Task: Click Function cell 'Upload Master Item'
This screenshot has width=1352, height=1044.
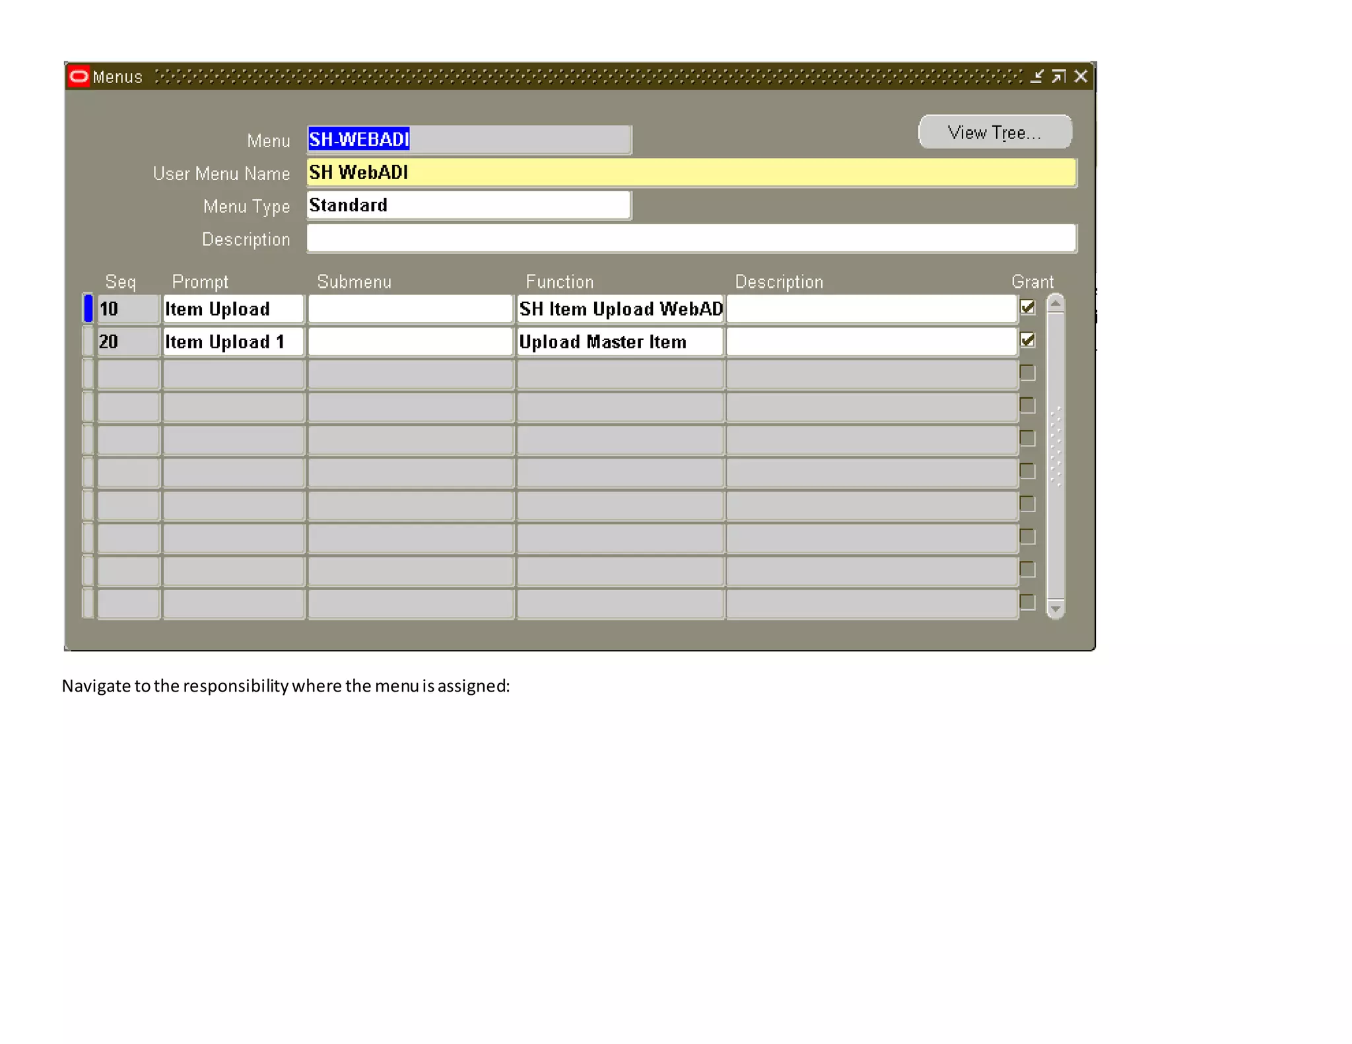Action: pos(620,342)
